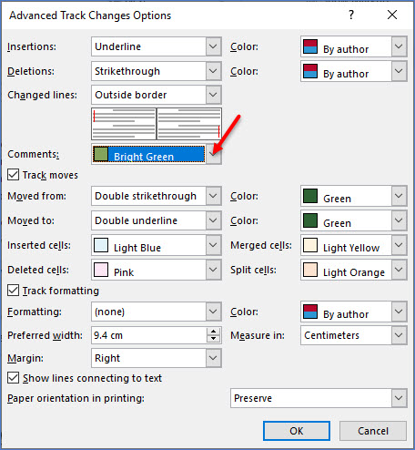Click the Light Blue inserted cells swatch

click(101, 245)
